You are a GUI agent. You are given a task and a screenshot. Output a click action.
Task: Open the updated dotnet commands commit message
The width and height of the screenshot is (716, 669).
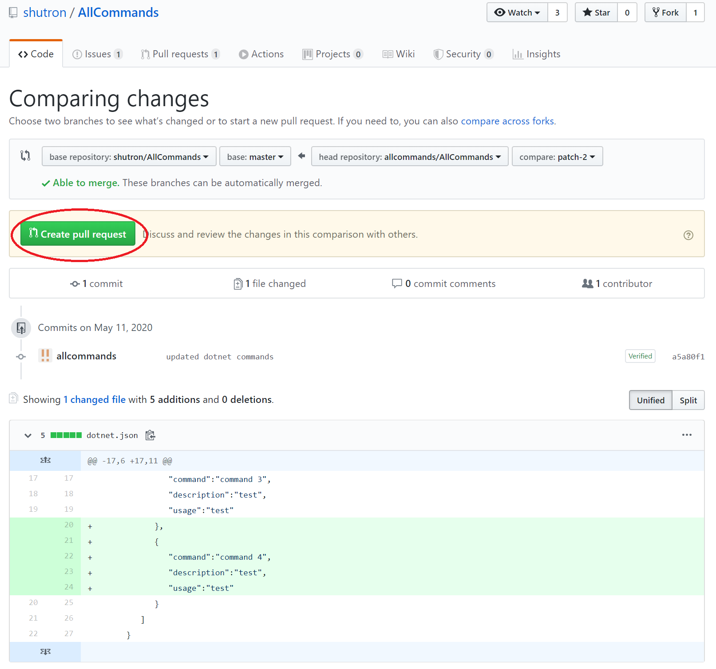click(x=220, y=357)
